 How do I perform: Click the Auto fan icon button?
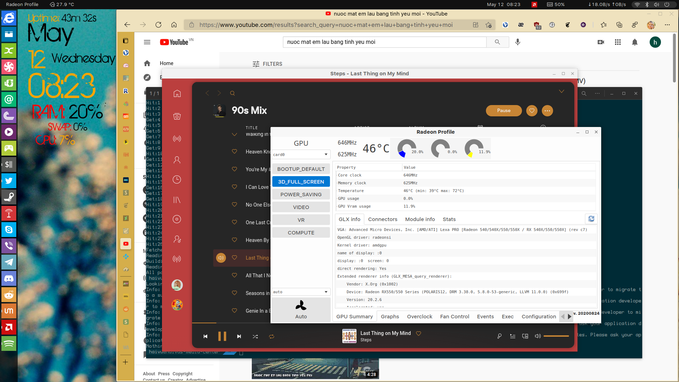click(301, 309)
